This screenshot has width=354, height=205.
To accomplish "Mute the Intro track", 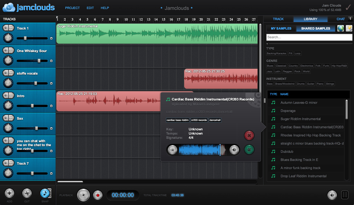I will pos(6,95).
